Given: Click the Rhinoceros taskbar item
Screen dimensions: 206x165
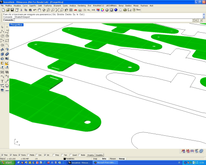Looking at the screenshot, I should coord(79,162).
